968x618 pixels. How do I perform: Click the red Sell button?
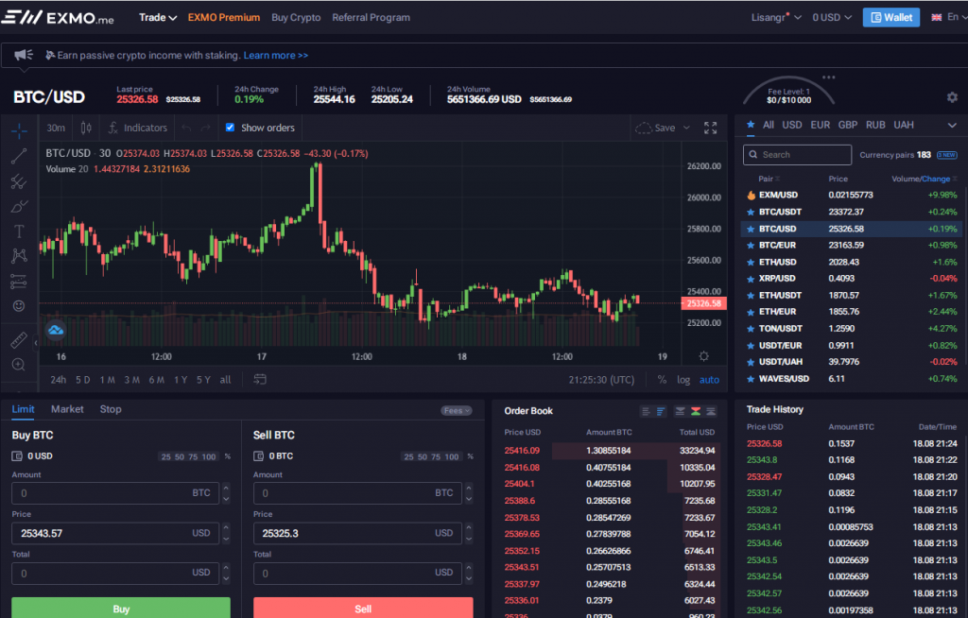tap(363, 608)
